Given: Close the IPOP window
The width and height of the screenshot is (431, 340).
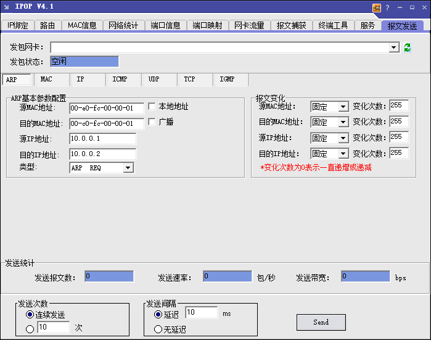Looking at the screenshot, I should (424, 7).
